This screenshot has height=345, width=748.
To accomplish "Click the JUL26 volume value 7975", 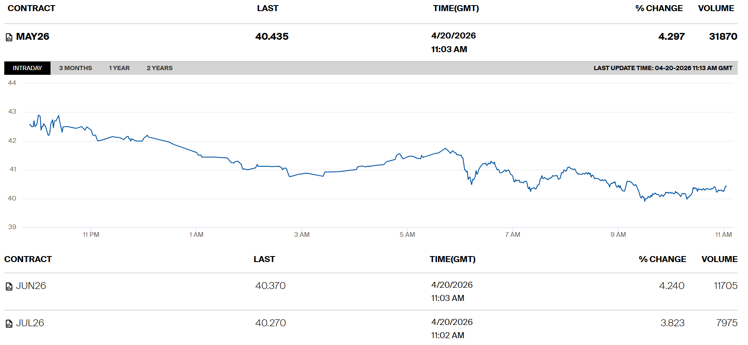I will pos(727,323).
